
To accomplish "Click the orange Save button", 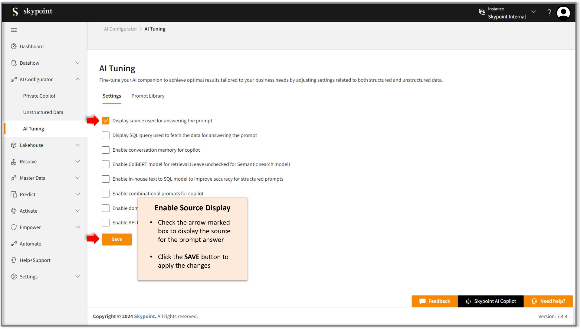I will point(117,240).
